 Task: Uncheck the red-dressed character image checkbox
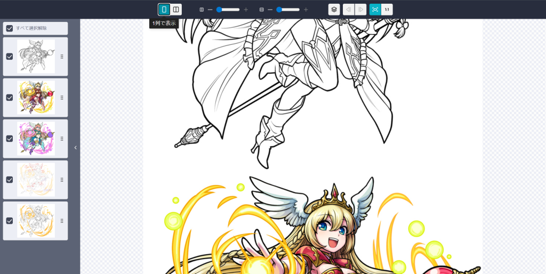[10, 98]
